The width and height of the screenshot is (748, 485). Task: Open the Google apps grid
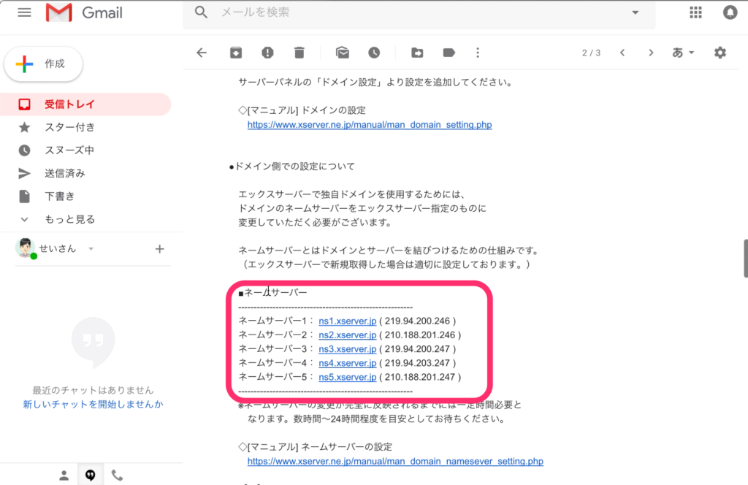[695, 12]
